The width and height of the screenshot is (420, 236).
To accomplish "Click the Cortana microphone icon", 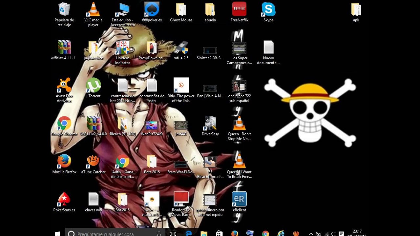I will tap(159, 234).
